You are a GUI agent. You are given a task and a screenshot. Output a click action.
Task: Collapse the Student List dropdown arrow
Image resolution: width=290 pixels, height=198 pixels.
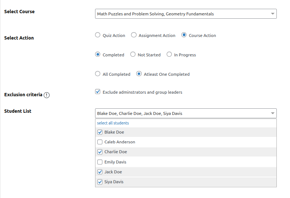[272, 113]
